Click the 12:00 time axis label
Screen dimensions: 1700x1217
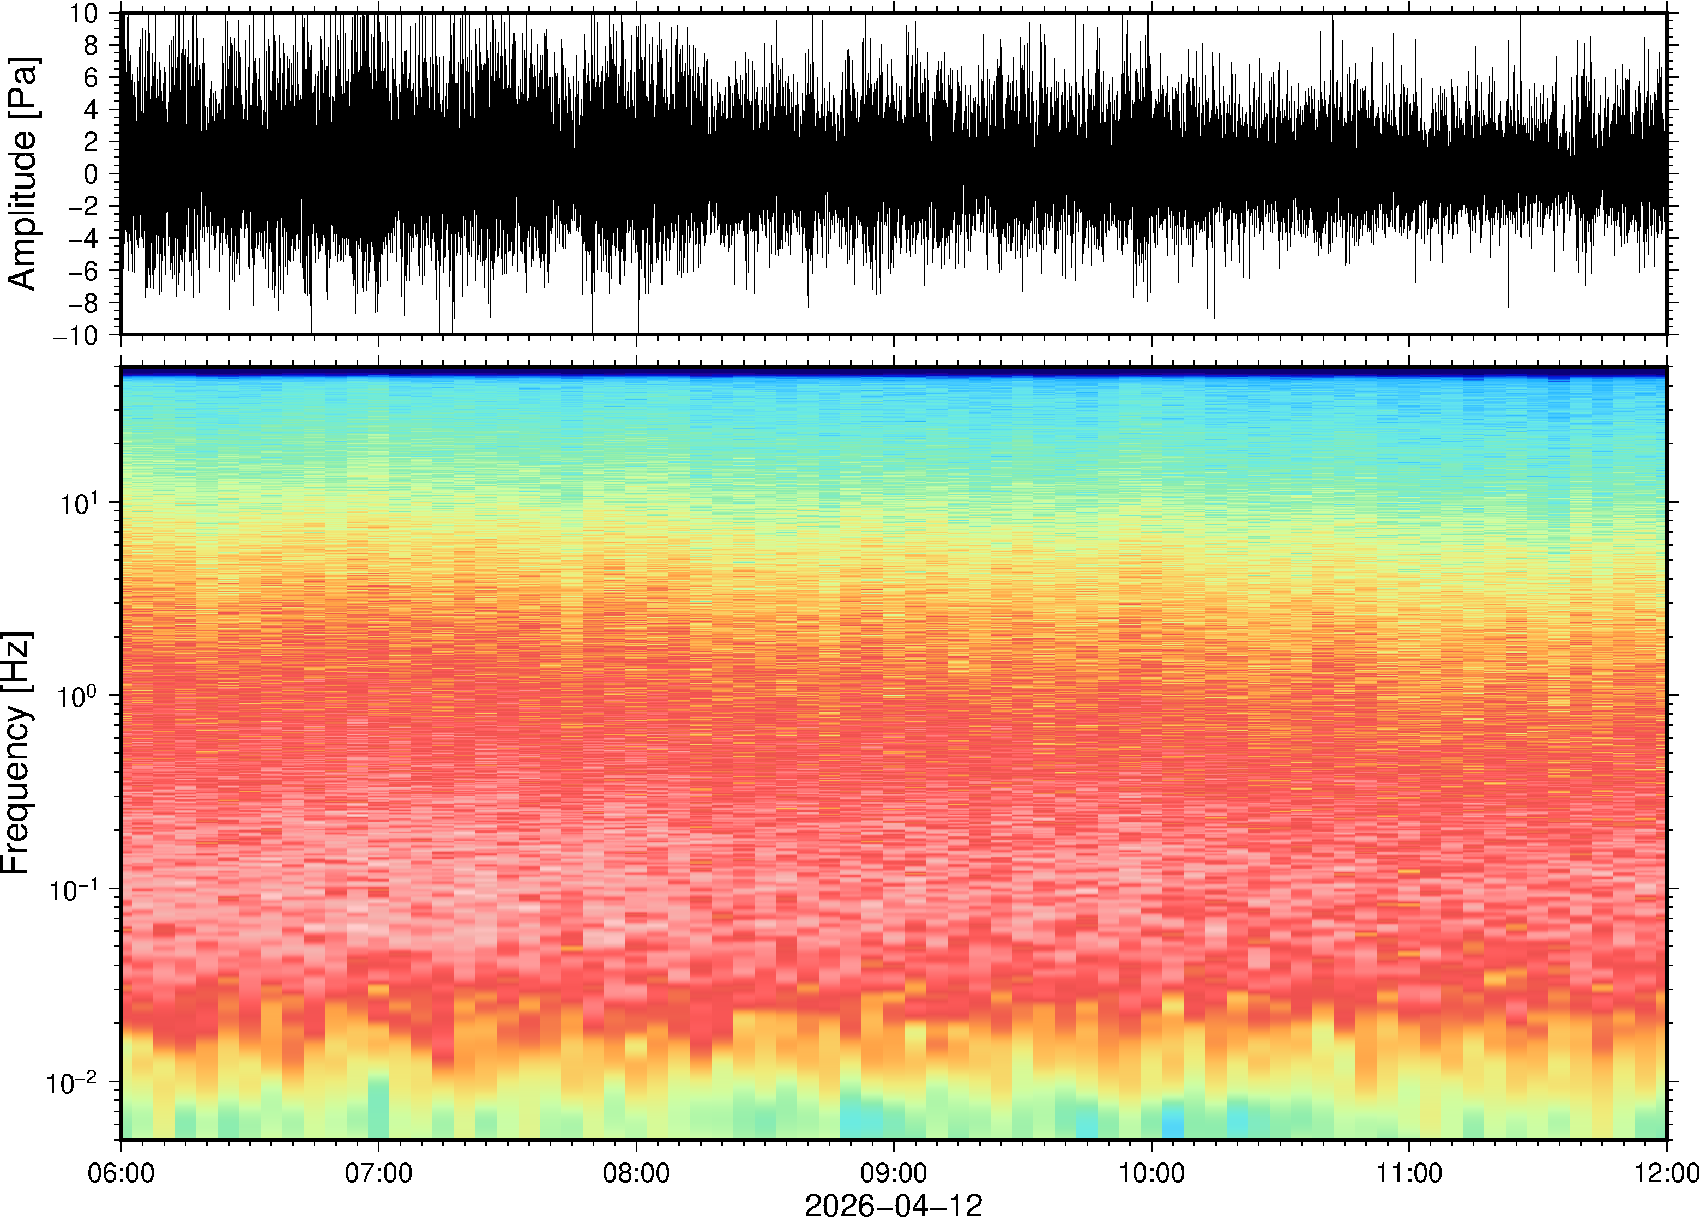1666,1172
